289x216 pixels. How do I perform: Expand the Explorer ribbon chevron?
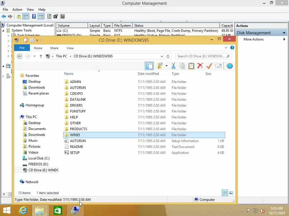click(x=226, y=48)
